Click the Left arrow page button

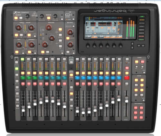tap(139, 46)
